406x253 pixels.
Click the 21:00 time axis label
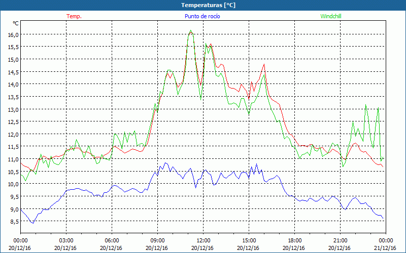click(x=340, y=241)
